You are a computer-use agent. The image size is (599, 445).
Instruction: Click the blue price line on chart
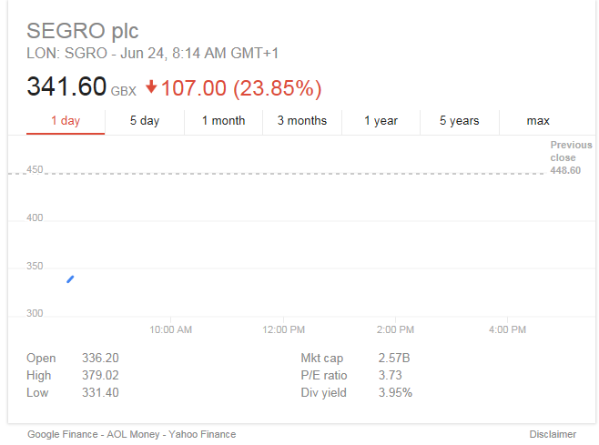(70, 279)
